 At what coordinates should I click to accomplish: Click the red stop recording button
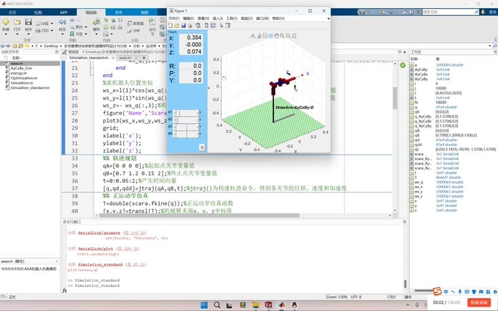coord(479,302)
